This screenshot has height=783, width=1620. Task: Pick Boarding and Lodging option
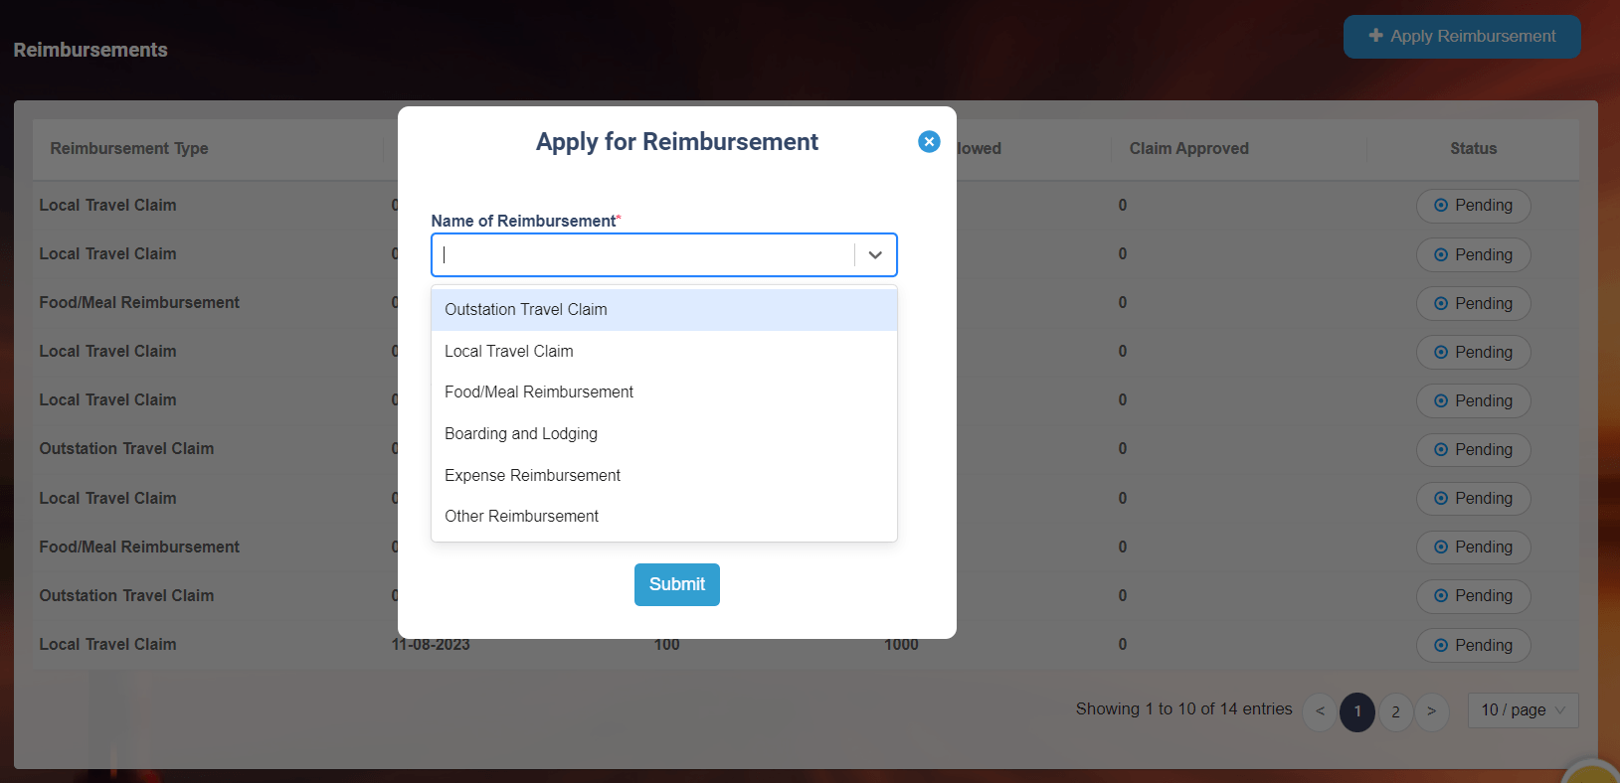(x=520, y=434)
